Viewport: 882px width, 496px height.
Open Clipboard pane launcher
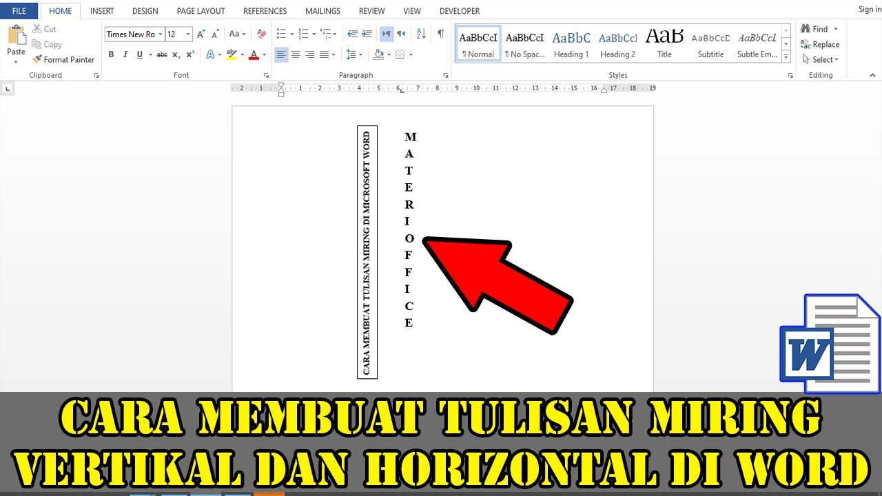(96, 75)
